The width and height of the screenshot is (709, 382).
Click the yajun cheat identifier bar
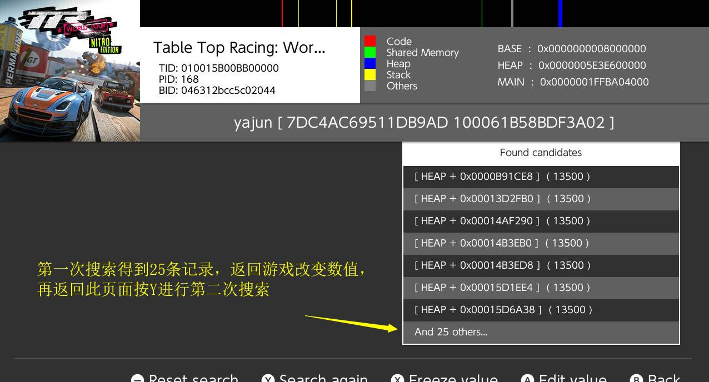pos(425,122)
